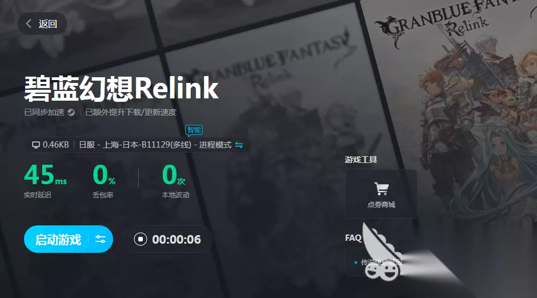
Task: Click the 45ms real-time latency value
Action: tap(45, 174)
